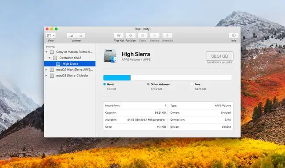Click the High Sierra volume title
285x168 pixels.
[136, 54]
